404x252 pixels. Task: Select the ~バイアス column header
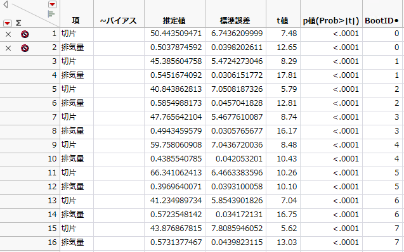click(x=119, y=21)
